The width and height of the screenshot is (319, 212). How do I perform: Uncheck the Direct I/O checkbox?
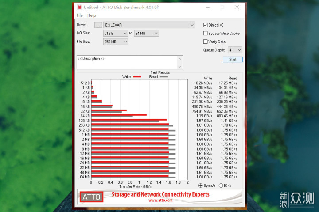pyautogui.click(x=205, y=25)
